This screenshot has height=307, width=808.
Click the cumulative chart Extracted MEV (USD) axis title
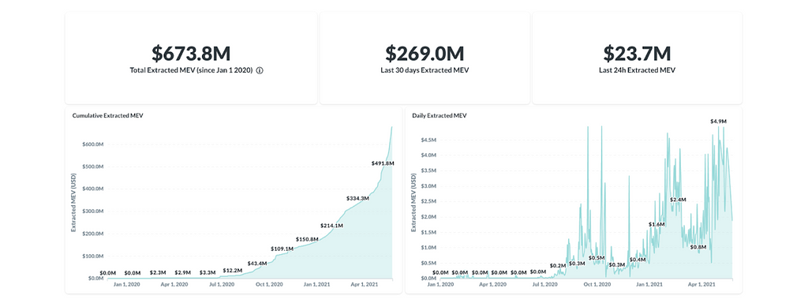click(x=73, y=202)
